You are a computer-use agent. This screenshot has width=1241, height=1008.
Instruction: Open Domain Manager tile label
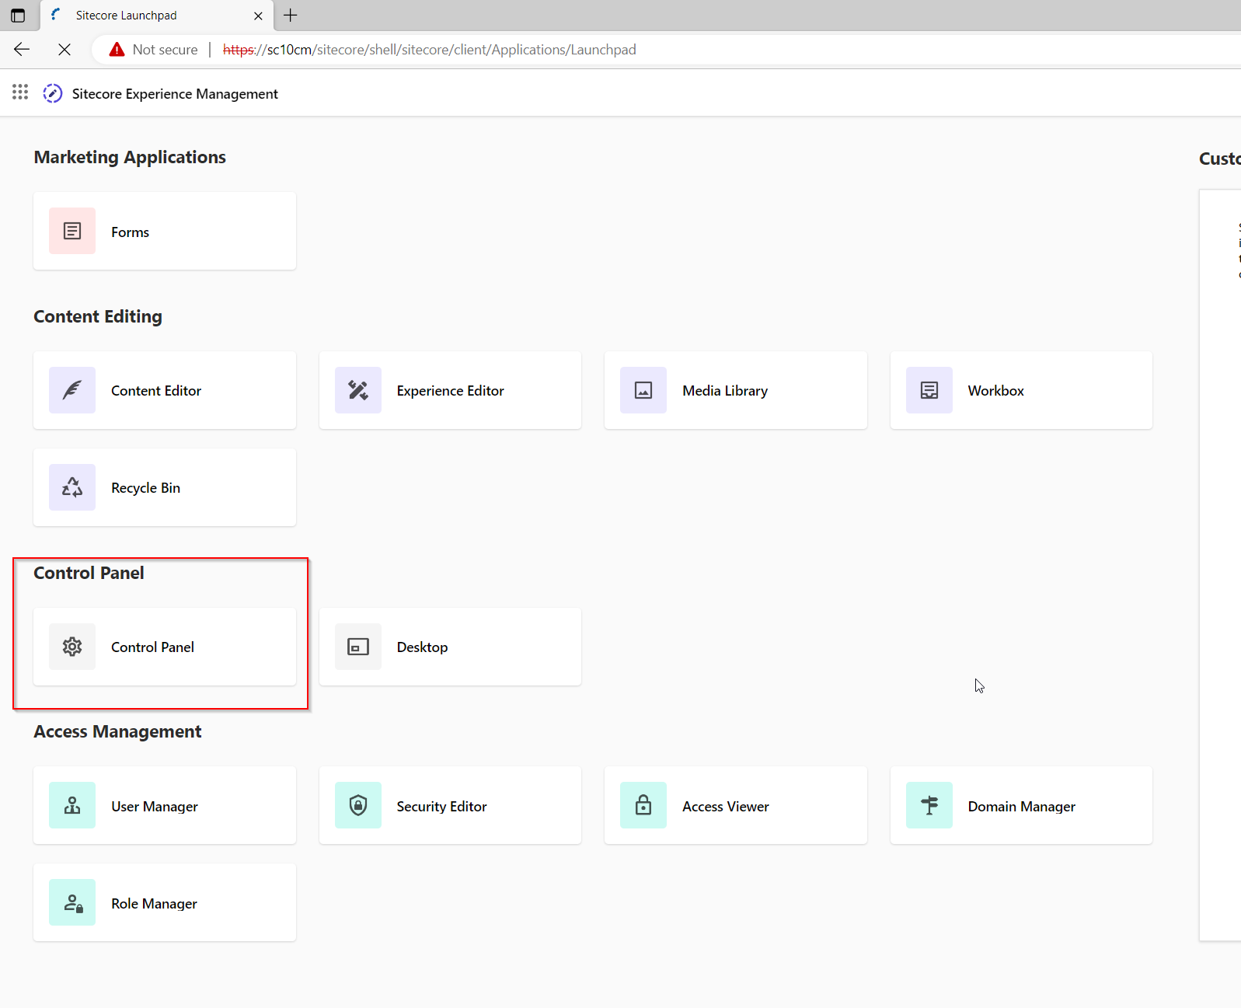point(1021,807)
